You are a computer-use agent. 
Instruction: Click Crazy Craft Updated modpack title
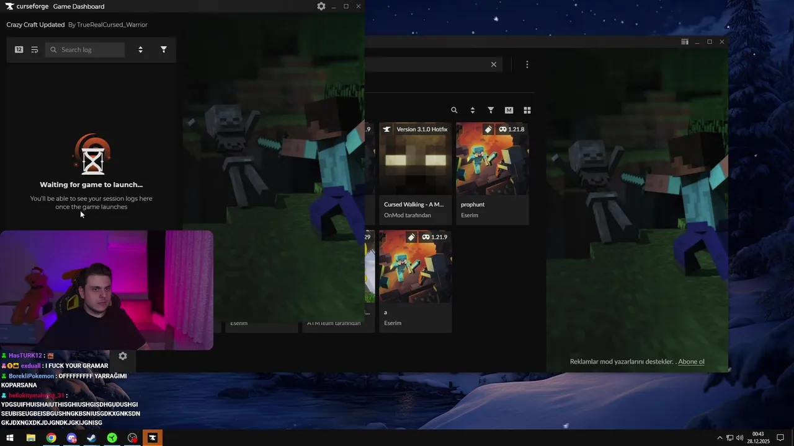[35, 25]
